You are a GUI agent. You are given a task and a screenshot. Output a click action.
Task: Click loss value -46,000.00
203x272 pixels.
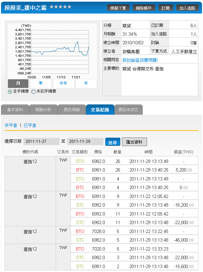coord(184,240)
